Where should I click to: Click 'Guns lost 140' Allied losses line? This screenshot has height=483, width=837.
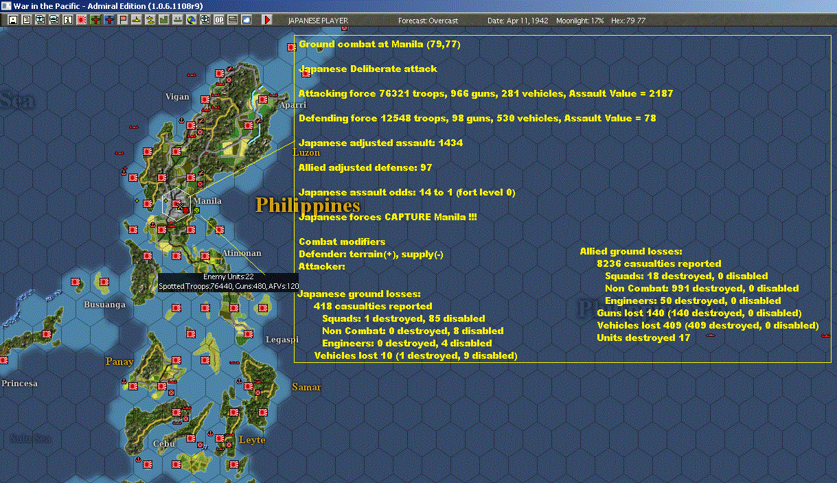click(699, 313)
